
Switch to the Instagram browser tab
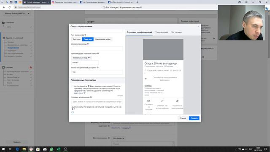pyautogui.click(x=65, y=2)
